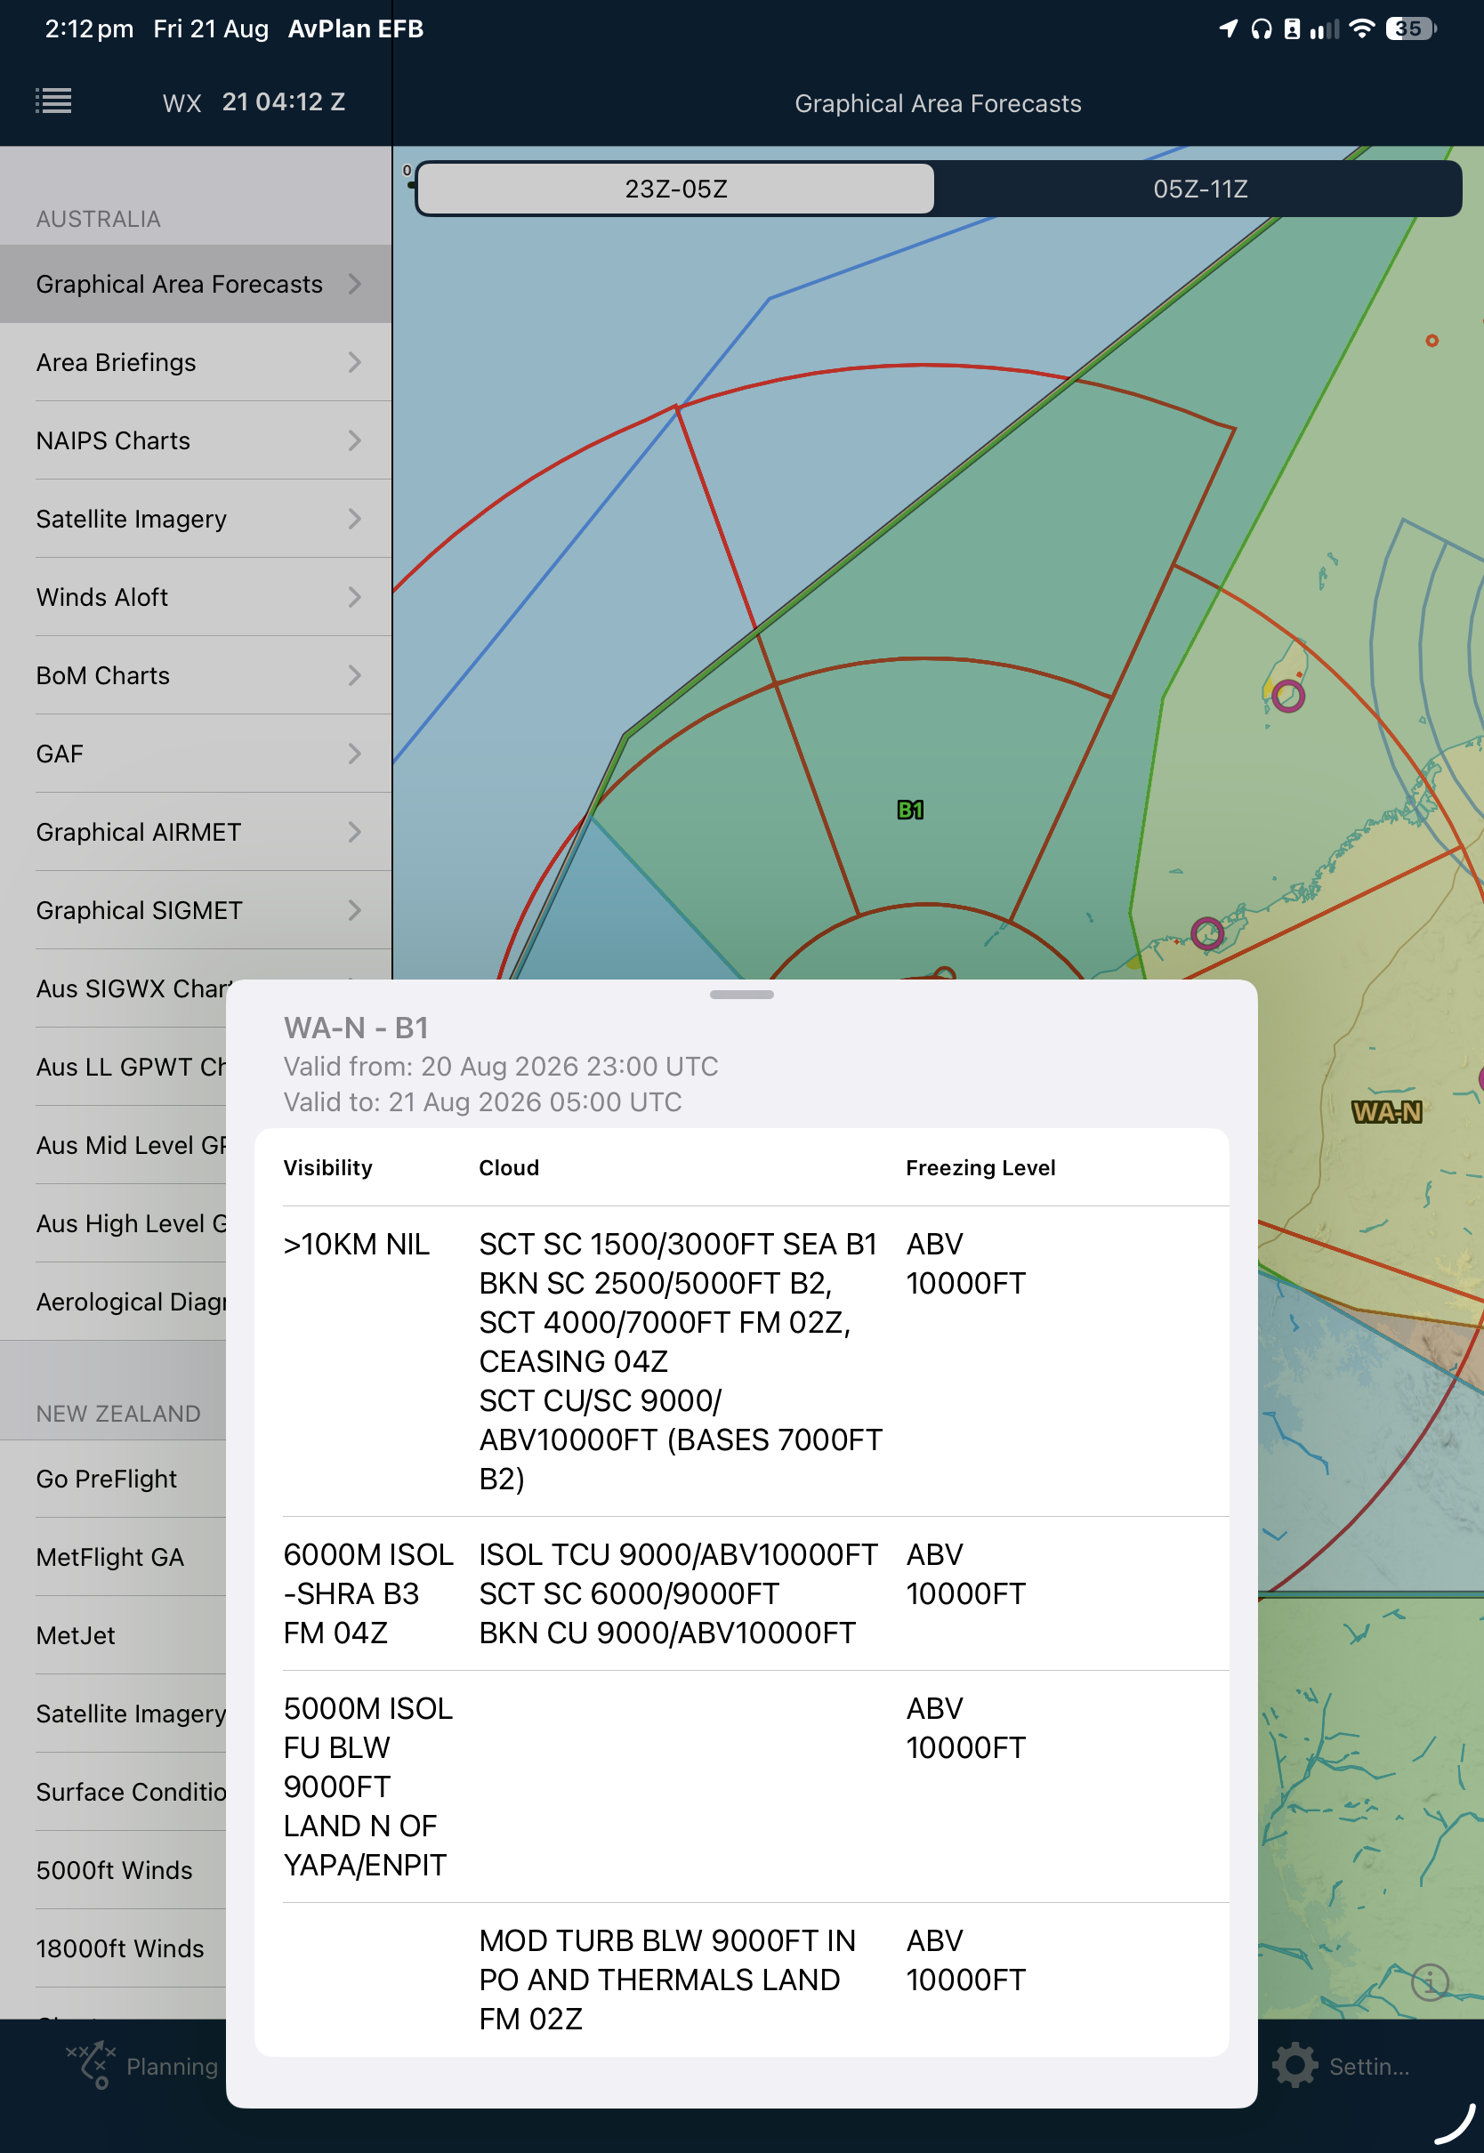1484x2153 pixels.
Task: Tap the Freezing Level column header
Action: (x=980, y=1167)
